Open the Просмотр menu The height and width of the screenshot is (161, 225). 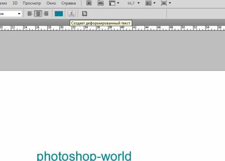pos(32,3)
